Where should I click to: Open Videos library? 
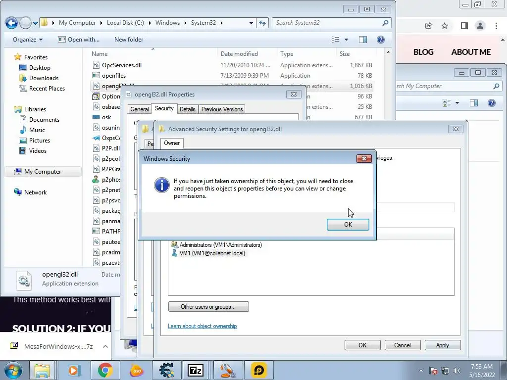point(38,150)
